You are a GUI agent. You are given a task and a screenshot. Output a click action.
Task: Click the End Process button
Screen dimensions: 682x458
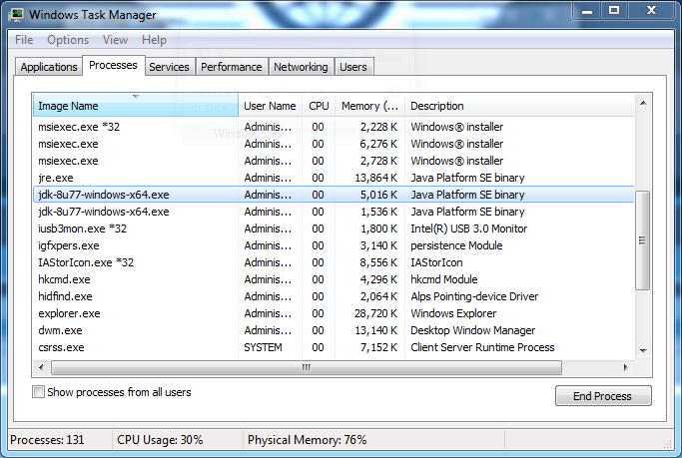point(603,396)
